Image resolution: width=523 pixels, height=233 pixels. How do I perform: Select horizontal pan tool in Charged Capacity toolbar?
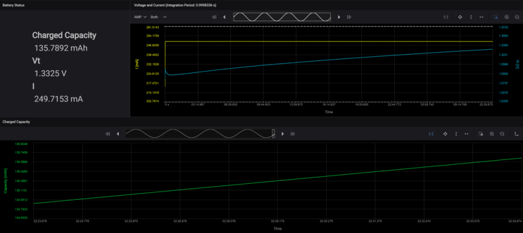click(467, 134)
